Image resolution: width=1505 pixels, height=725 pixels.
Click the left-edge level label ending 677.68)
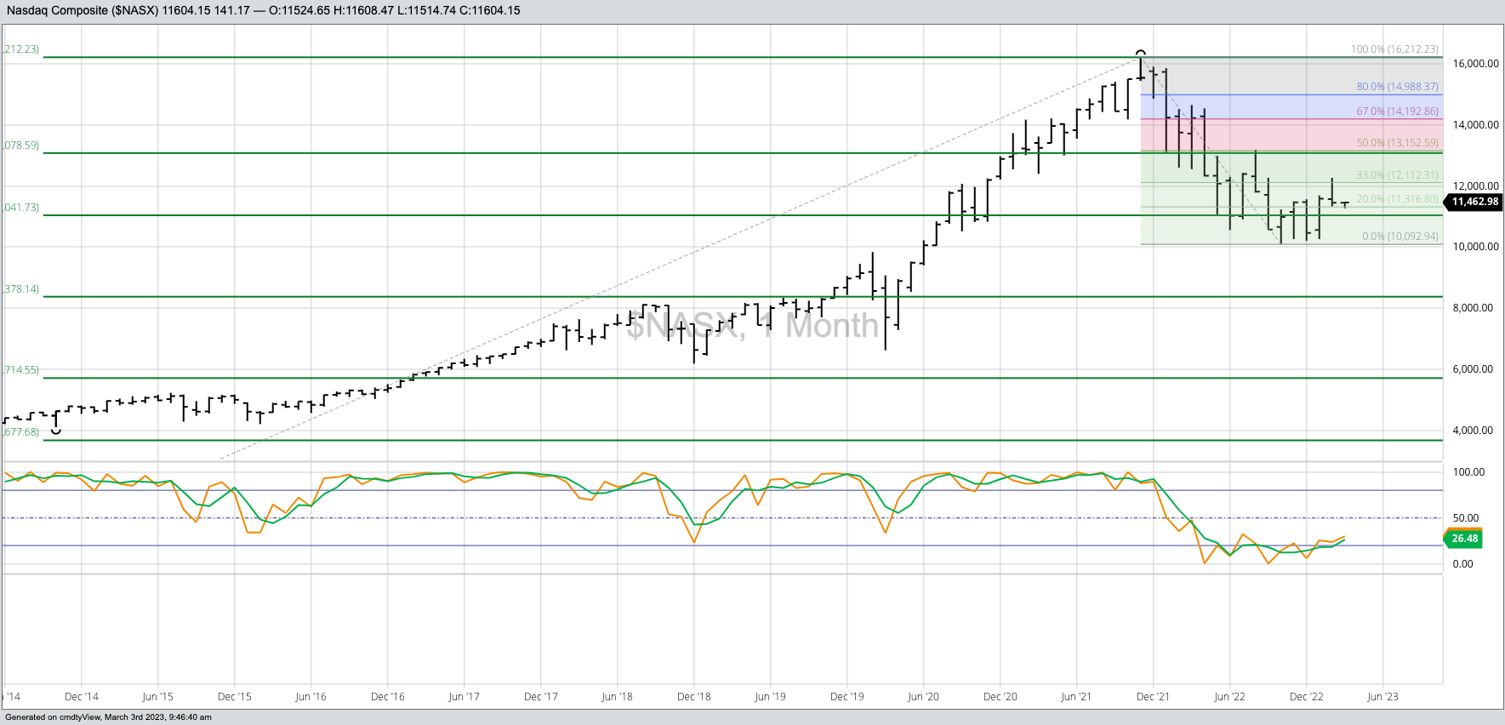(21, 432)
